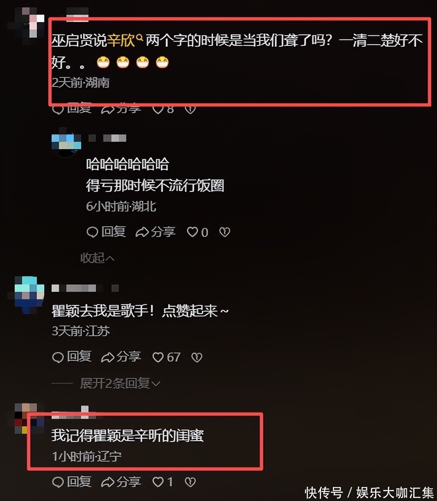
Task: Reply to the 瞿颖去我是歌手 comment
Action: pos(72,357)
